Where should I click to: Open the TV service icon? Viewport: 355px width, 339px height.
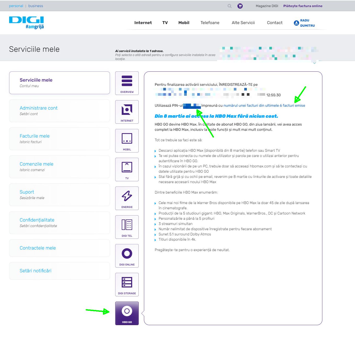pyautogui.click(x=127, y=169)
